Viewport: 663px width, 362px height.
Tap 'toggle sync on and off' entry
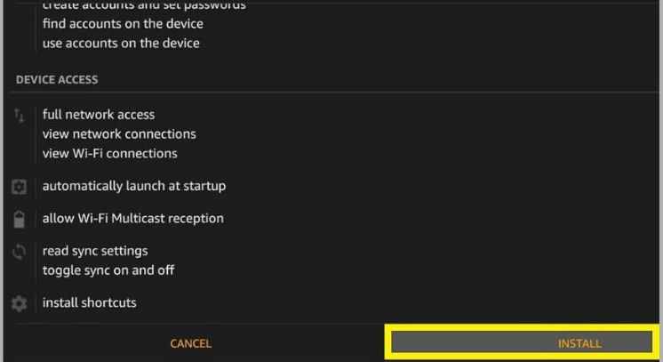(x=108, y=269)
